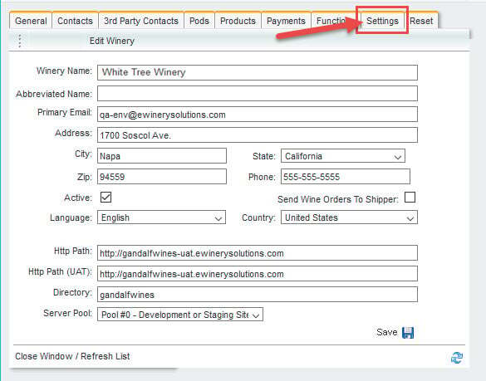Click the Primary Email text box
Viewport: 486px width, 381px height.
coord(258,115)
